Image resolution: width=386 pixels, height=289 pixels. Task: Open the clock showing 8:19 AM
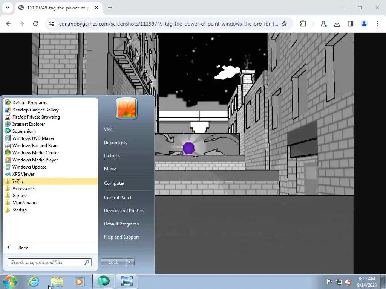(x=366, y=281)
